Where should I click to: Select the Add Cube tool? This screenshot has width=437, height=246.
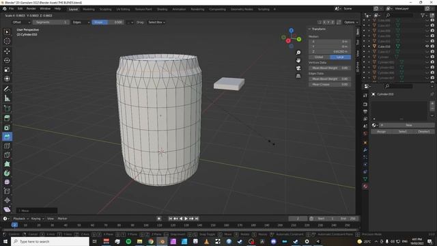click(7, 108)
